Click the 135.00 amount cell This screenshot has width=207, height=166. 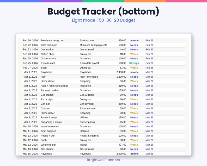(122, 90)
